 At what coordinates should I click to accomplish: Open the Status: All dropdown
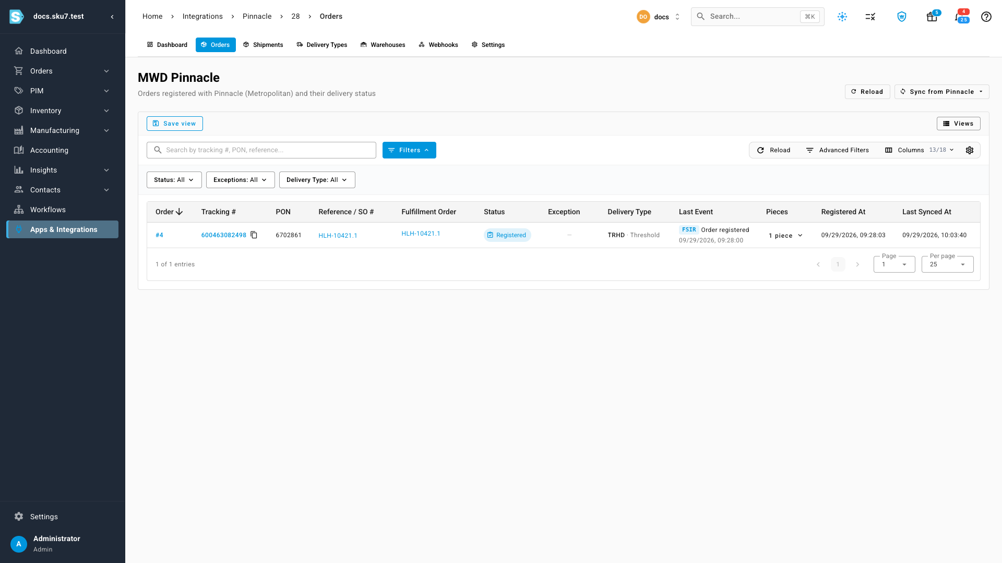(174, 180)
